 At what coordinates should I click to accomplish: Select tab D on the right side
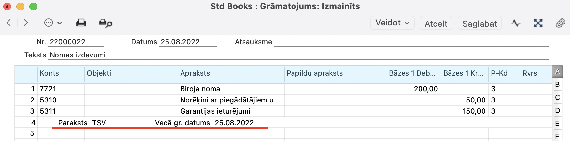(x=557, y=111)
